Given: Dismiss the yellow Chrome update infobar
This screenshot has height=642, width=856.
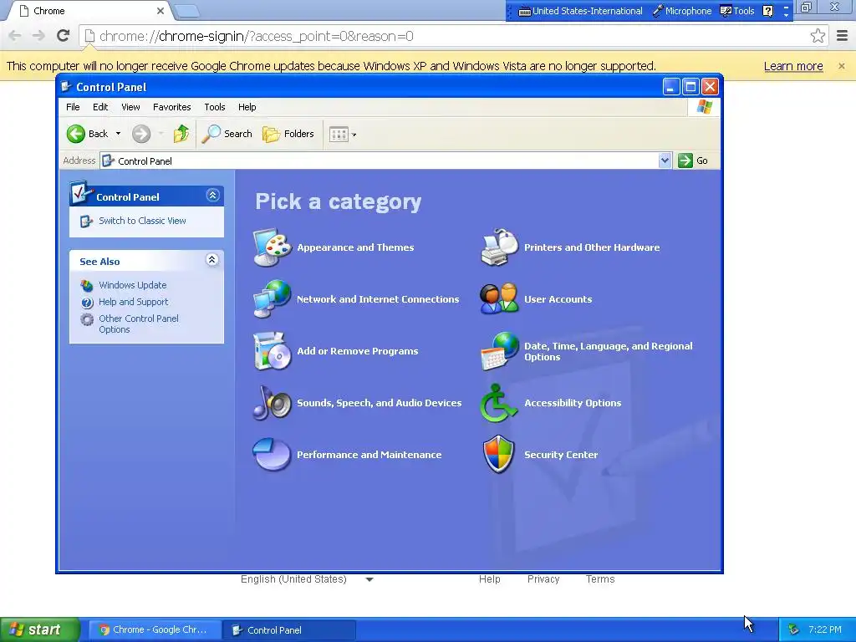Looking at the screenshot, I should (x=841, y=66).
